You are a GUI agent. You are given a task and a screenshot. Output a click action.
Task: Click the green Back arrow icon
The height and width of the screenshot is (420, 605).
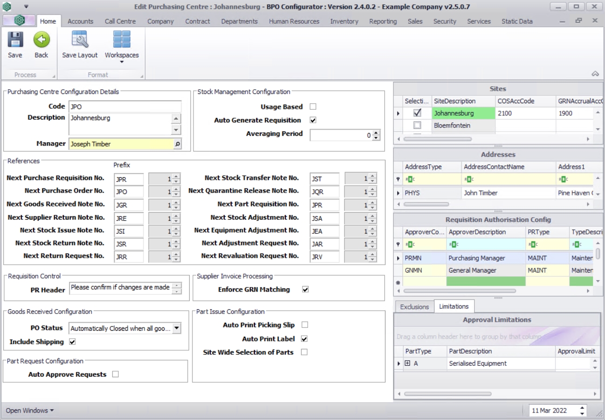[x=41, y=40]
